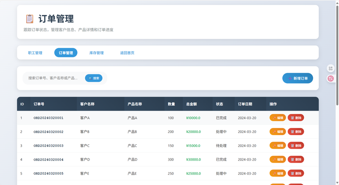Focus the order search input field

pos(54,78)
